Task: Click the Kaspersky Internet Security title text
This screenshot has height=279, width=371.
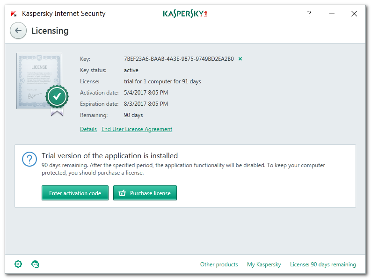Action: point(64,14)
